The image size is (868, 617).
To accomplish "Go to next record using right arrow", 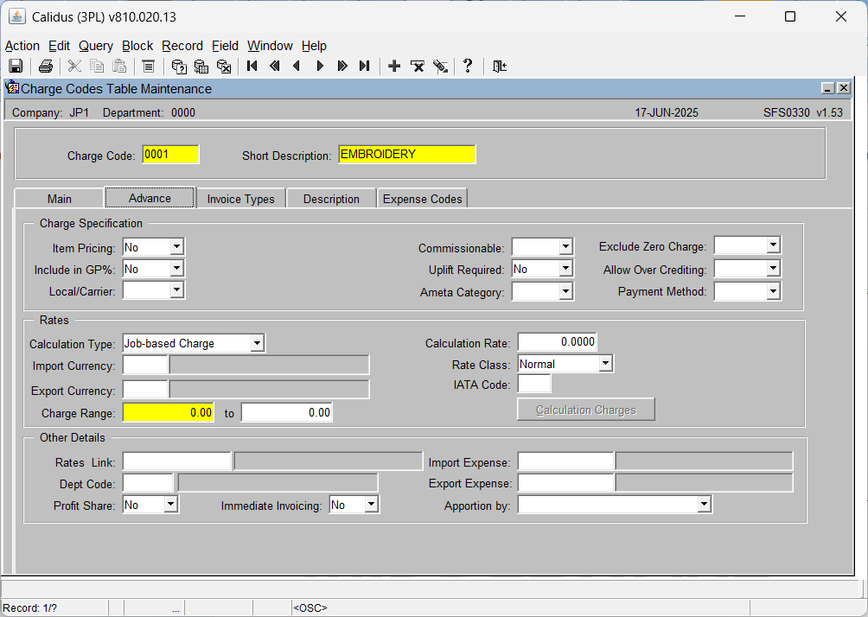I will 319,67.
